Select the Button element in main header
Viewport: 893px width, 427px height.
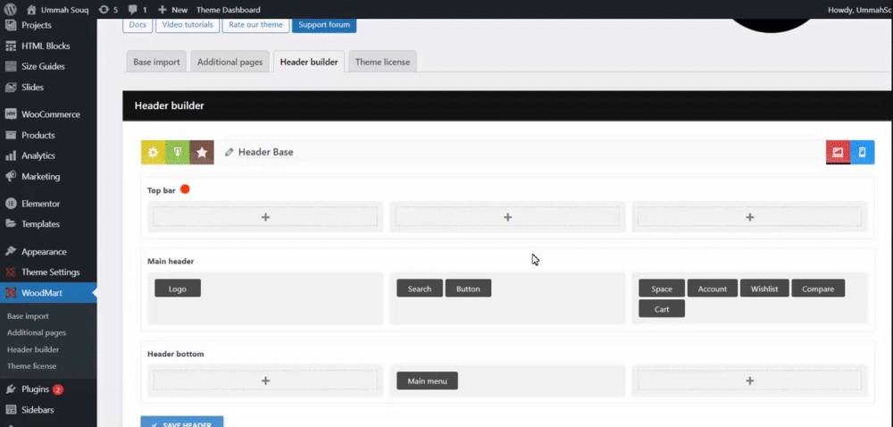(x=468, y=288)
